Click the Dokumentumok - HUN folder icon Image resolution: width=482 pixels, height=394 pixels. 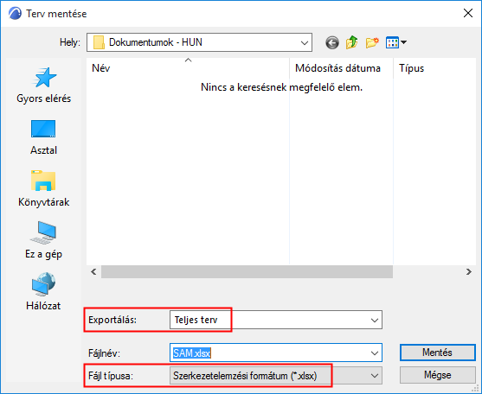coord(99,42)
